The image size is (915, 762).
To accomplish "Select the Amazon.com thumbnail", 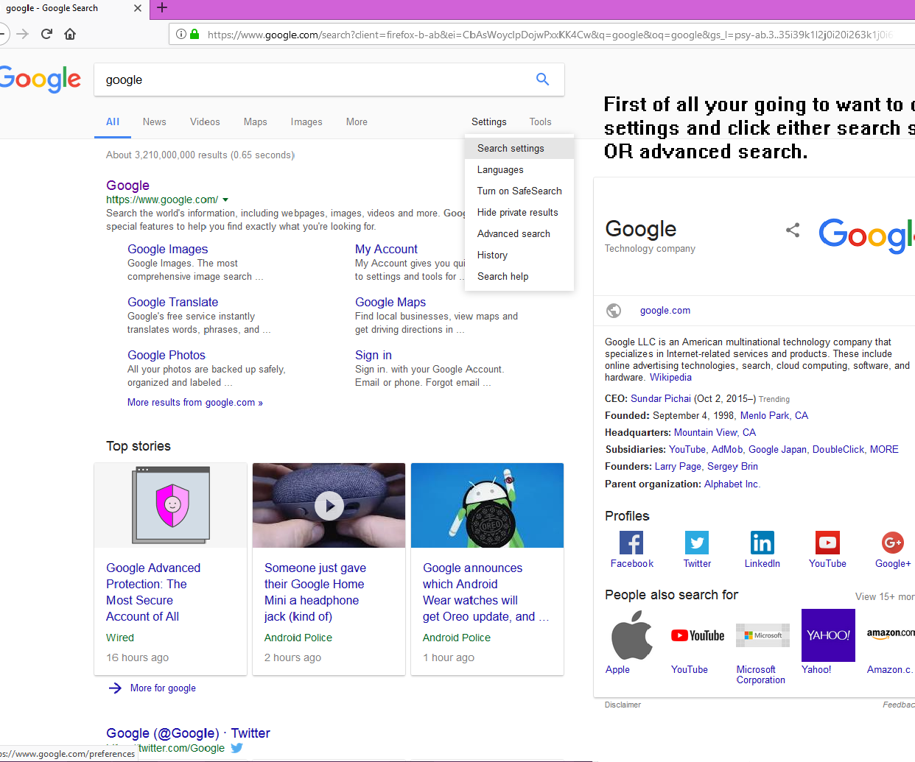I will (891, 635).
